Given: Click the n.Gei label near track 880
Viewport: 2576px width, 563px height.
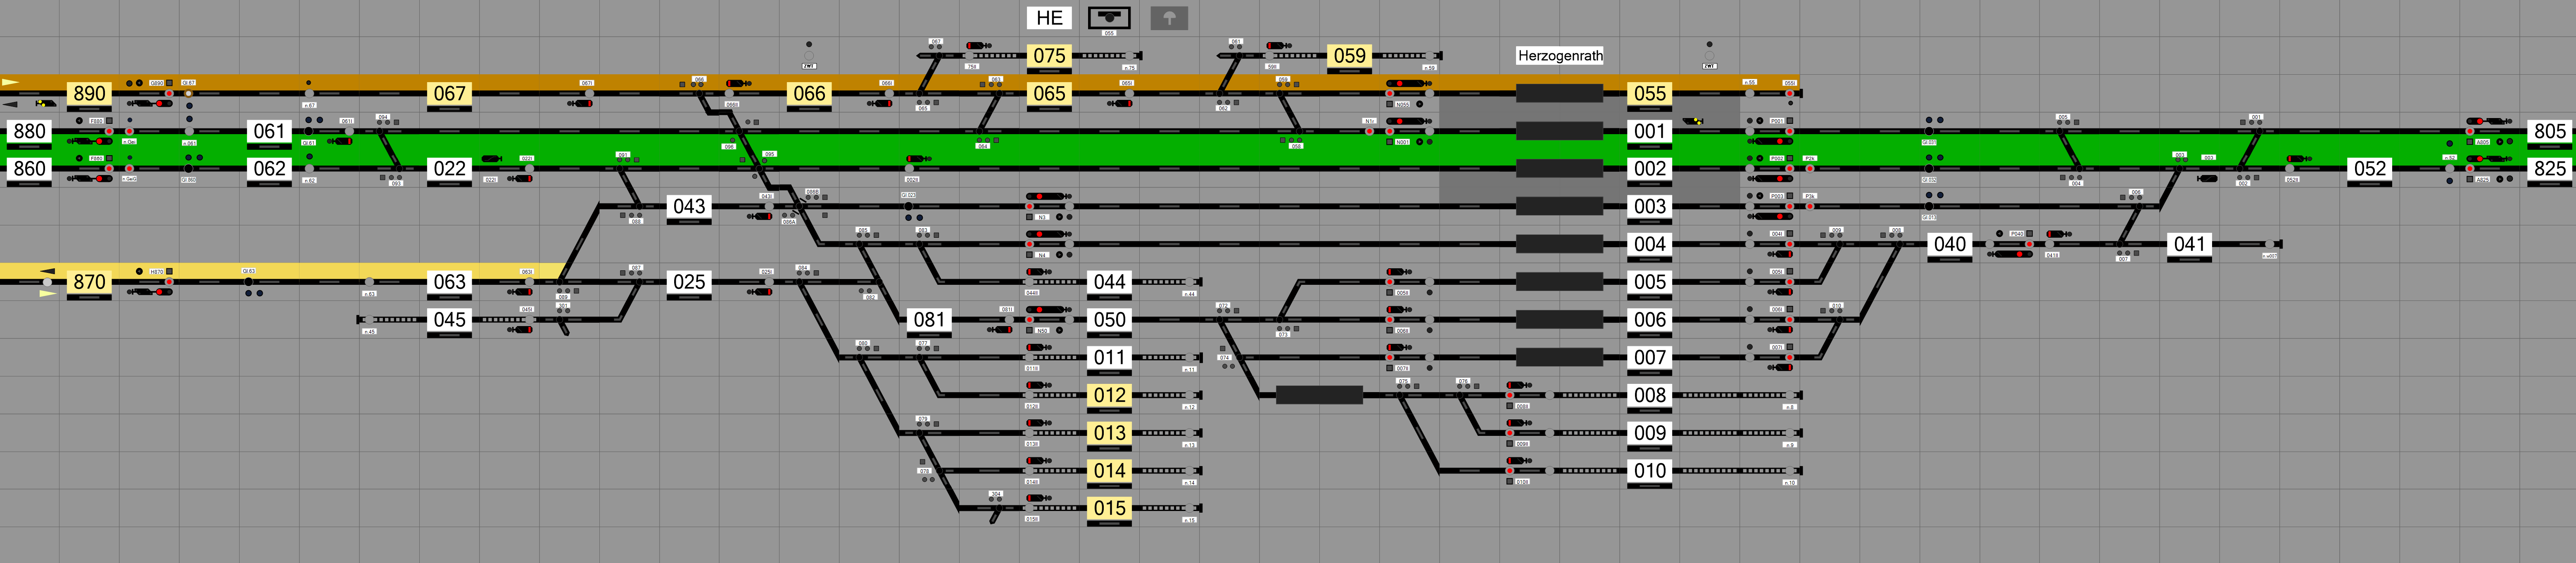Looking at the screenshot, I should (x=129, y=142).
